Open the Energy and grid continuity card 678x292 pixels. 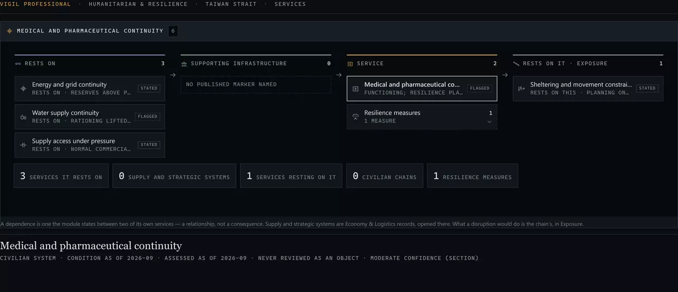click(90, 88)
